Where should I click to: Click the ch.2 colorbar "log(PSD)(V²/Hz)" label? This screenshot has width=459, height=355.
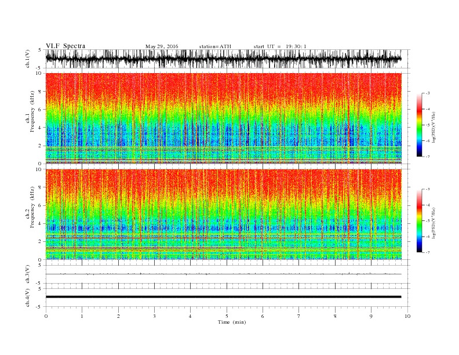point(435,223)
